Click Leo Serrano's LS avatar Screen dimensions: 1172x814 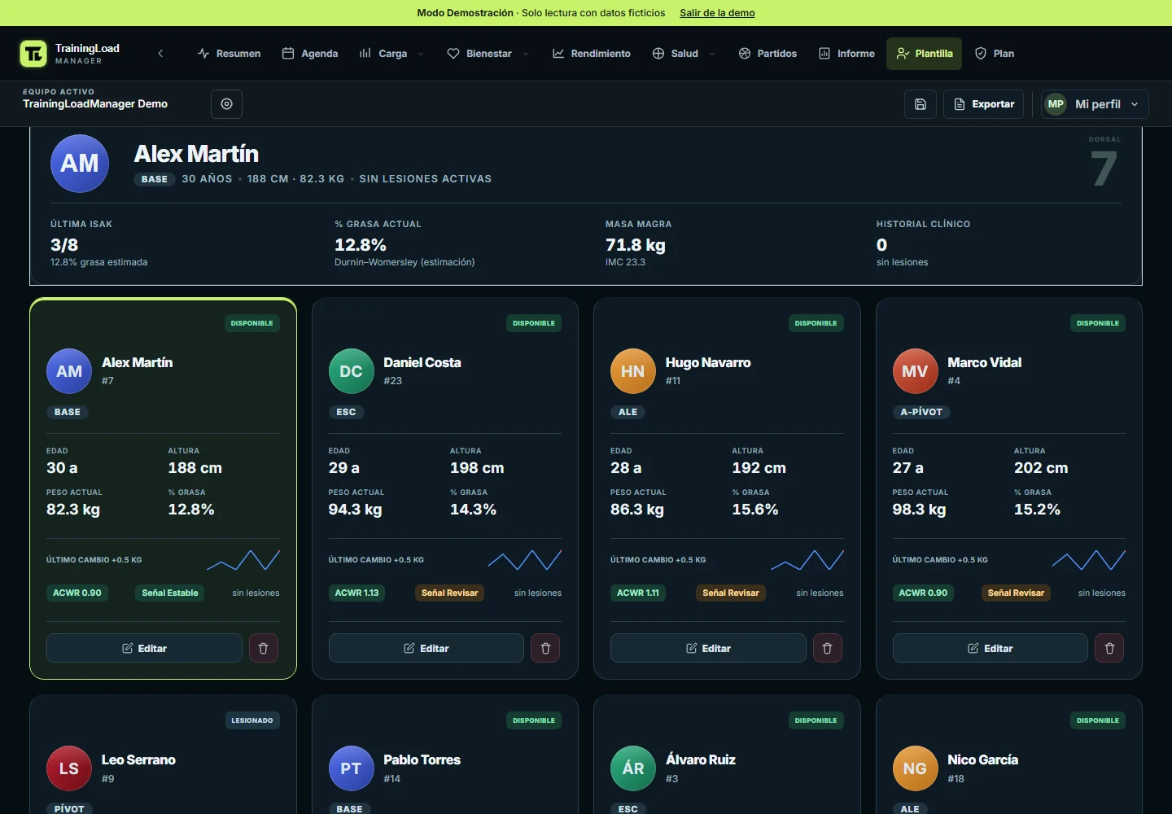pyautogui.click(x=69, y=768)
